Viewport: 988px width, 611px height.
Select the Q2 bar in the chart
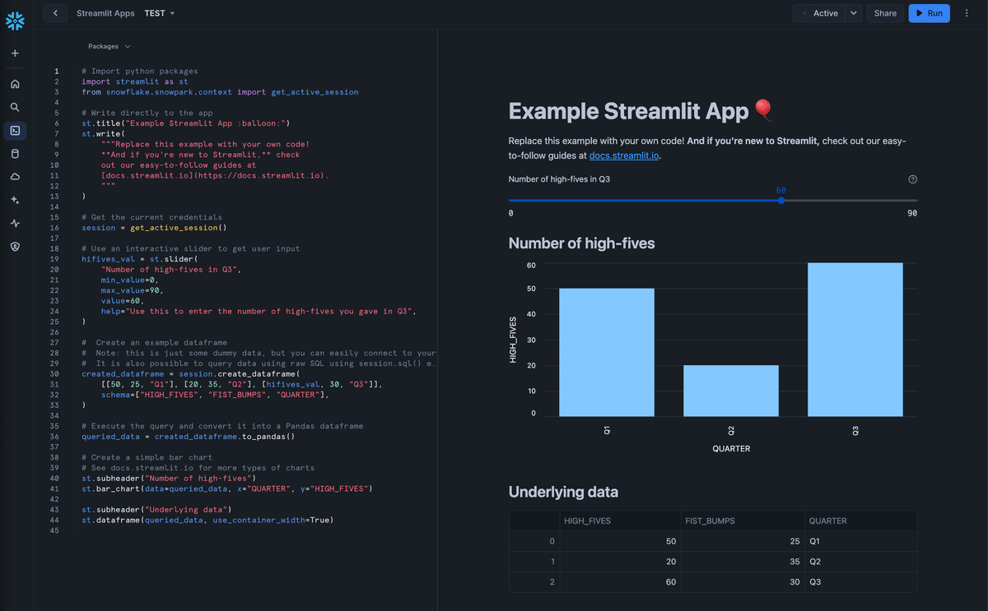point(731,391)
